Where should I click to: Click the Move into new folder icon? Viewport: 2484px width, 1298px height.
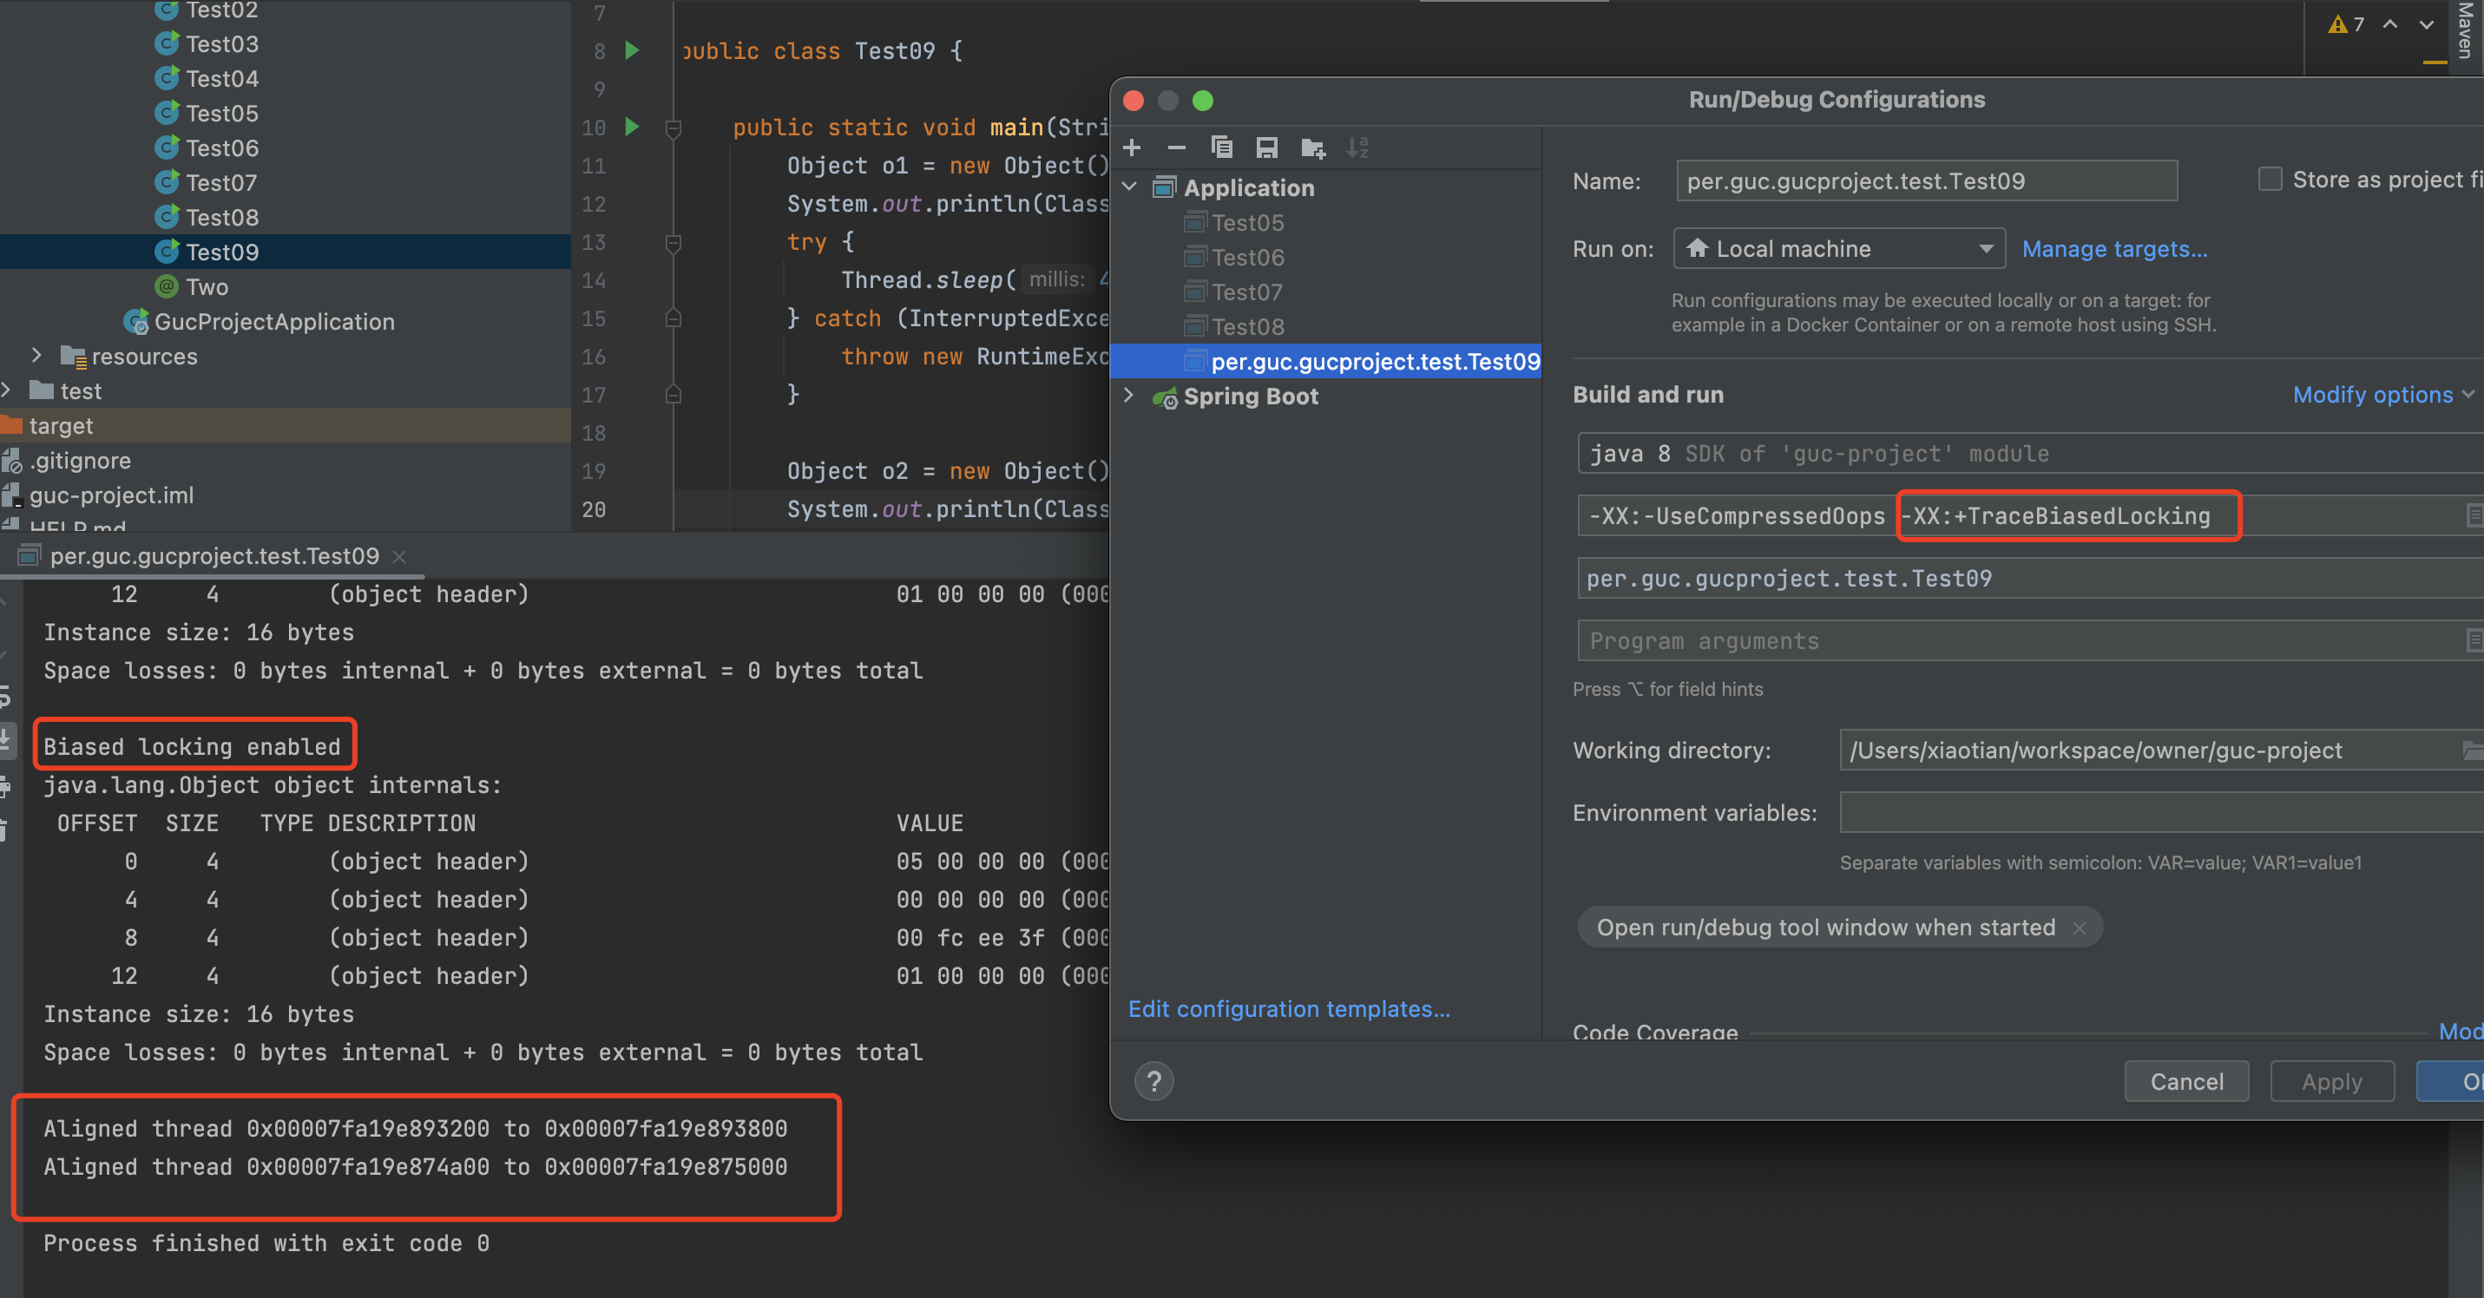pos(1312,147)
